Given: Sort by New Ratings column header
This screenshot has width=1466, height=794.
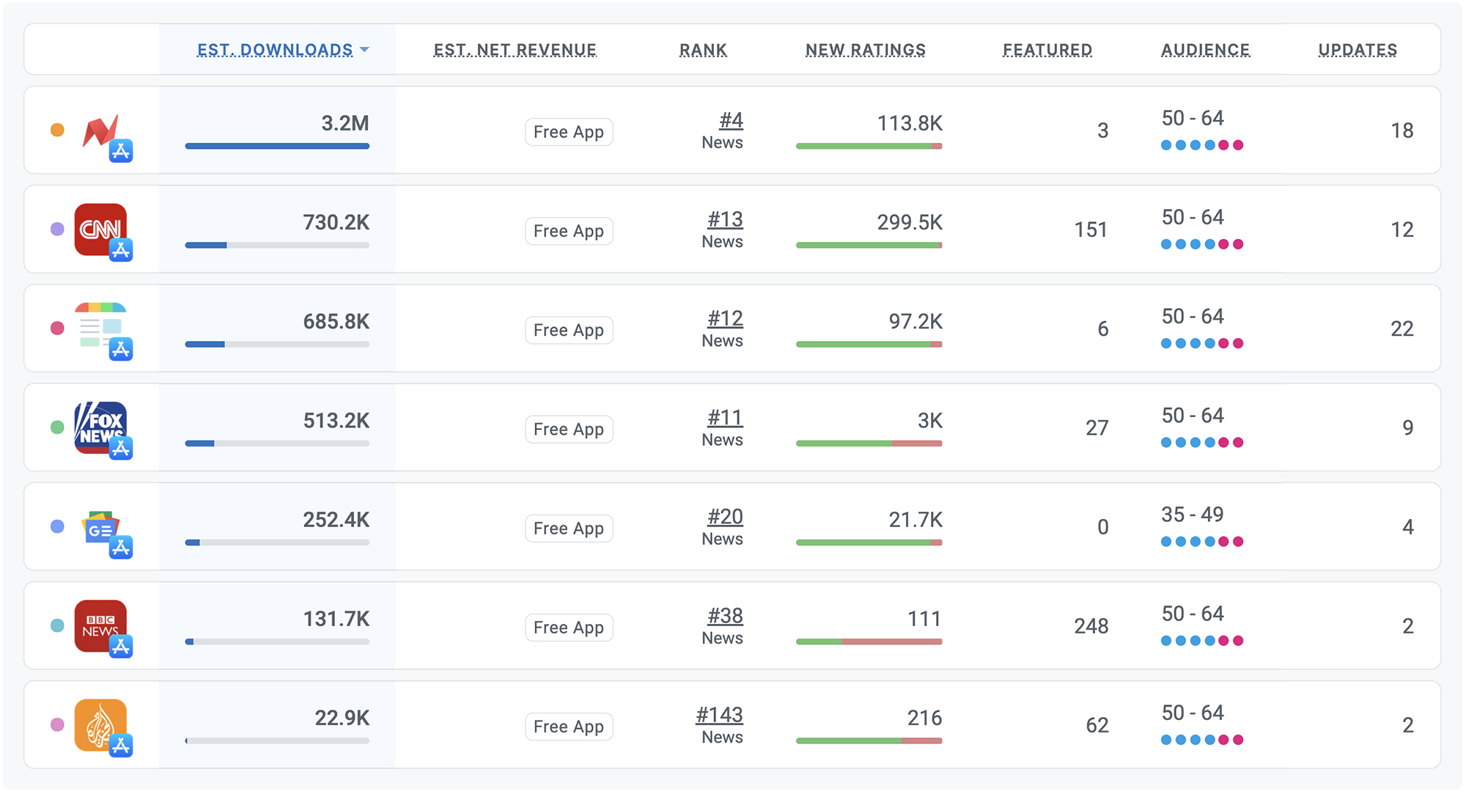Looking at the screenshot, I should click(865, 50).
